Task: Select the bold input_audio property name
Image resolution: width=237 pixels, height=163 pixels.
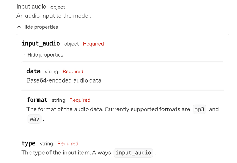Action: [41, 43]
